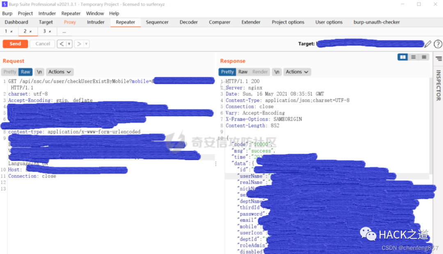
Task: Select Repeater sub-tab 3
Action: [44, 31]
